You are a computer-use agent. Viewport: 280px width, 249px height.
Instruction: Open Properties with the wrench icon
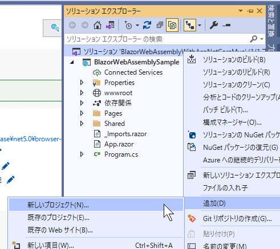tap(214, 25)
